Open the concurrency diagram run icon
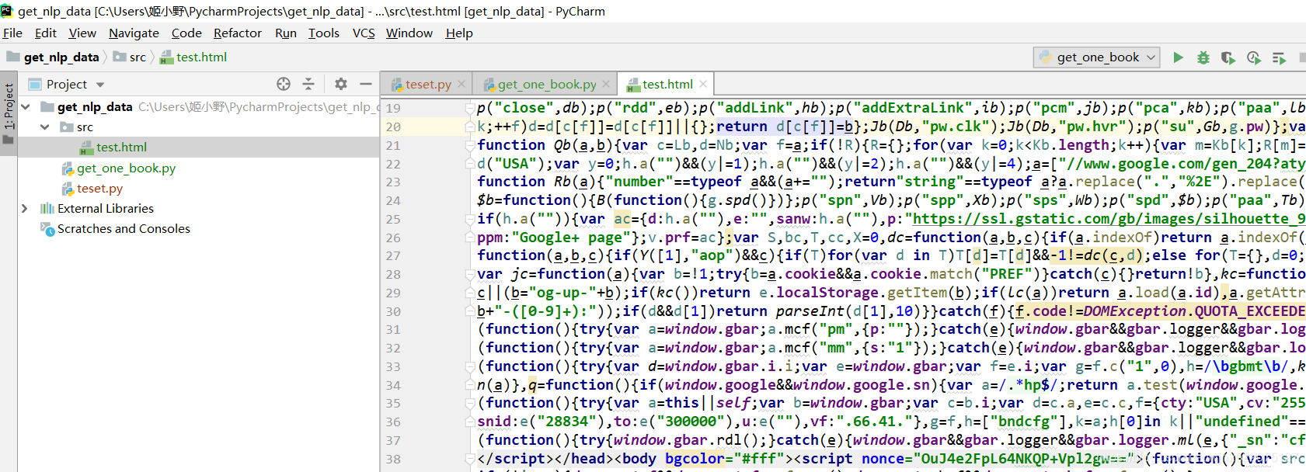The width and height of the screenshot is (1306, 472). click(1279, 57)
